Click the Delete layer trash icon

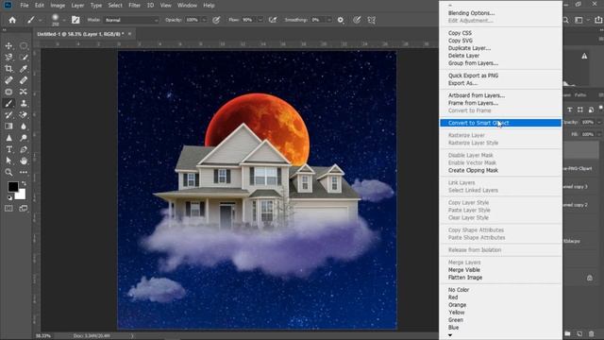coord(592,333)
